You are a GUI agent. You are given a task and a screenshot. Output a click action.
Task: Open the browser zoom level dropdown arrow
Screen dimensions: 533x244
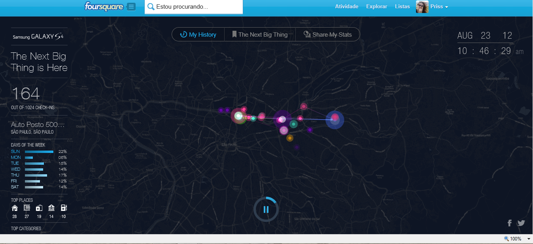click(x=529, y=239)
